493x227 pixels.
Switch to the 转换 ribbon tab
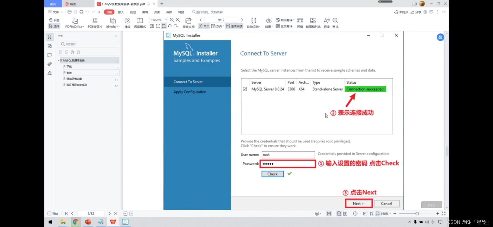click(181, 12)
